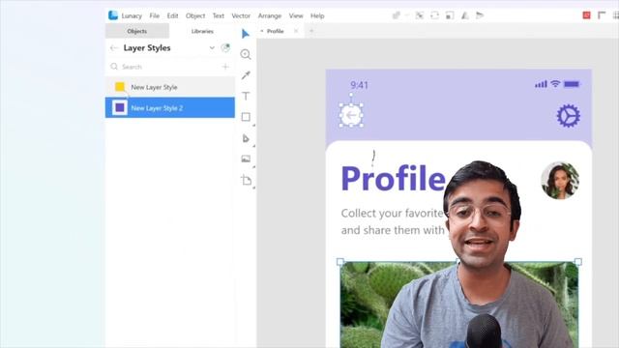Click the yellow swatch of New Layer Style

tap(120, 87)
